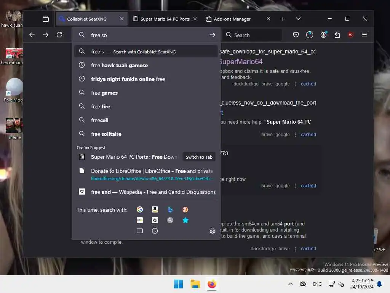This screenshot has width=390, height=293.
Task: Open Donate to LibreOffice suggestion
Action: [146, 174]
